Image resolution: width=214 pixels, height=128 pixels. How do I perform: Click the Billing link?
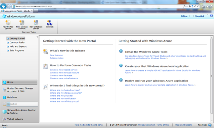coord(184,16)
